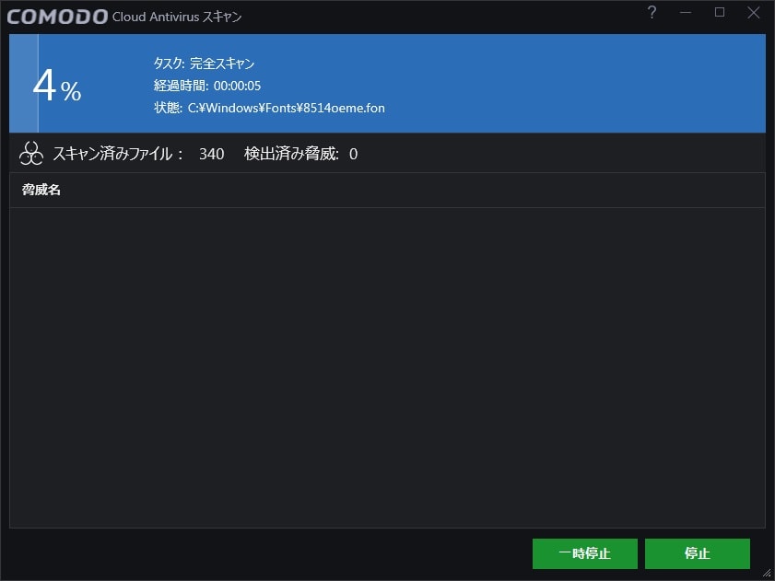The image size is (775, 581).
Task: Click the resize grip at window corner
Action: (x=767, y=573)
